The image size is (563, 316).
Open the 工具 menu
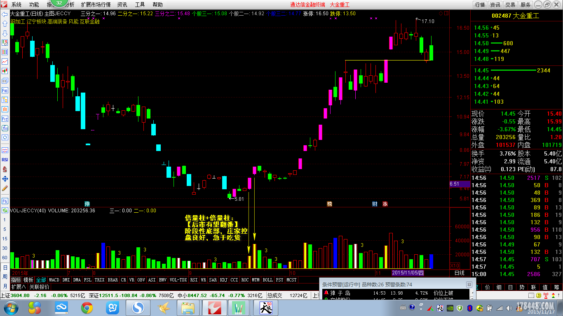coord(140,5)
